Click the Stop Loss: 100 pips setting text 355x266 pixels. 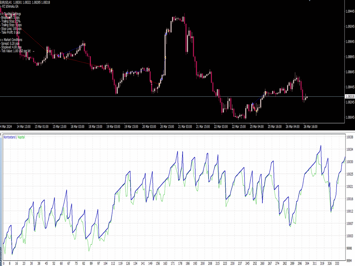12,29
